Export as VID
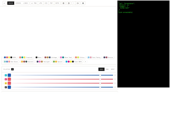This screenshot has width=170, height=128. (x=46, y=3)
